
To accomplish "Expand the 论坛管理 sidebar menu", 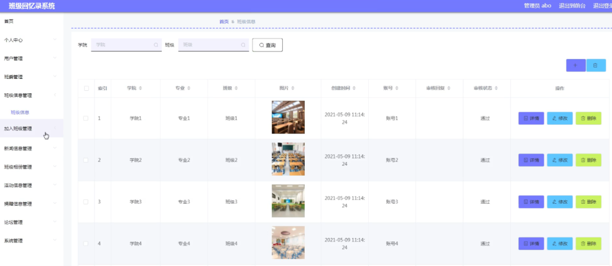I will (x=32, y=222).
